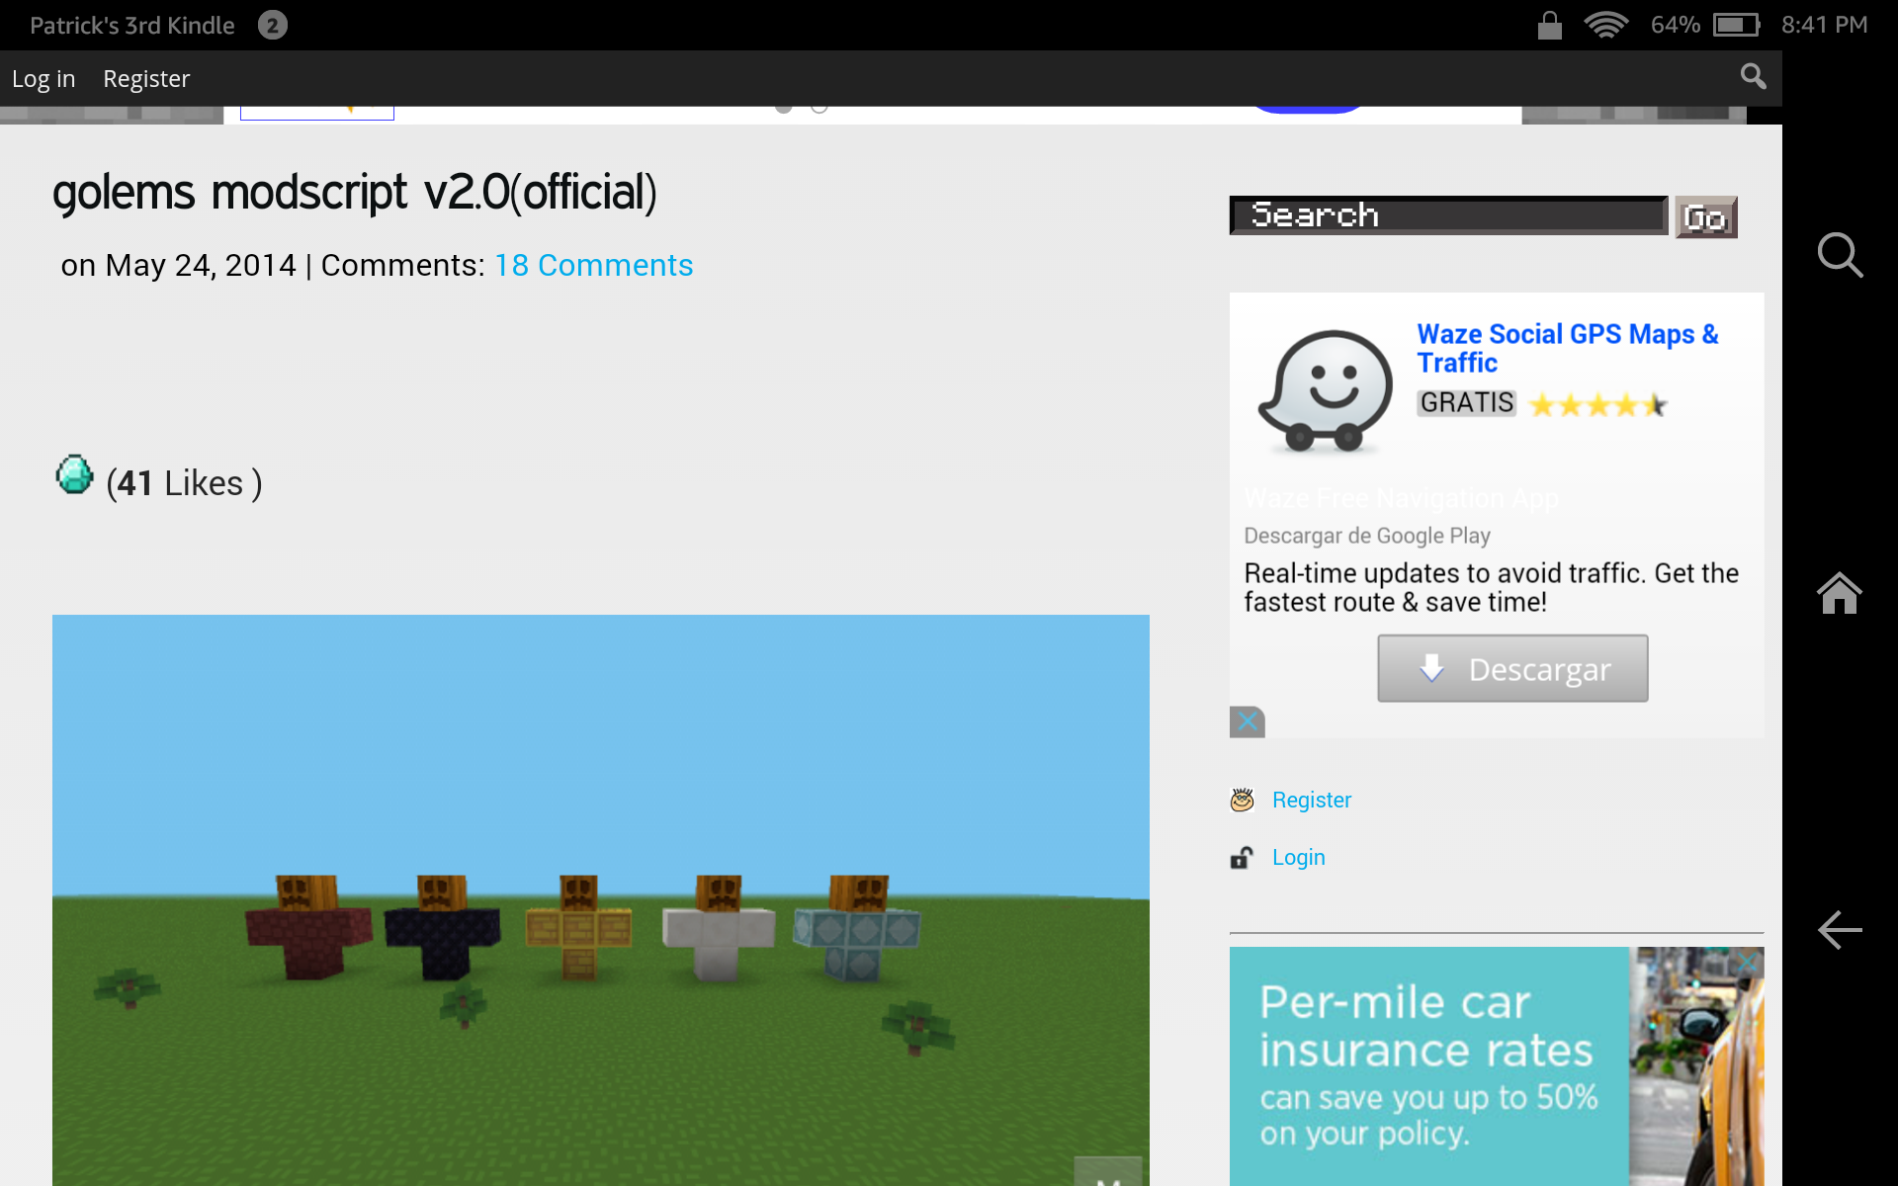Click 'Descargar de Google Play' text
The height and width of the screenshot is (1186, 1898).
click(x=1367, y=536)
